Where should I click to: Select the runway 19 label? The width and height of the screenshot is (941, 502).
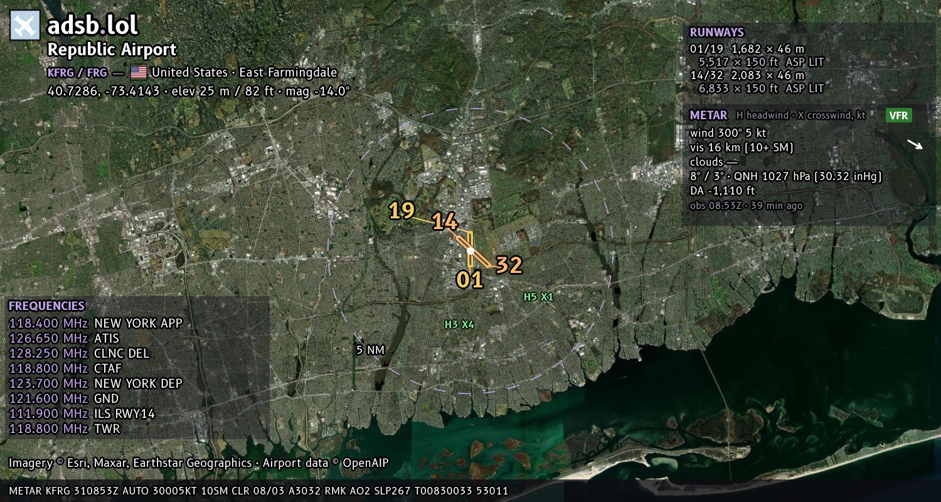coord(401,211)
